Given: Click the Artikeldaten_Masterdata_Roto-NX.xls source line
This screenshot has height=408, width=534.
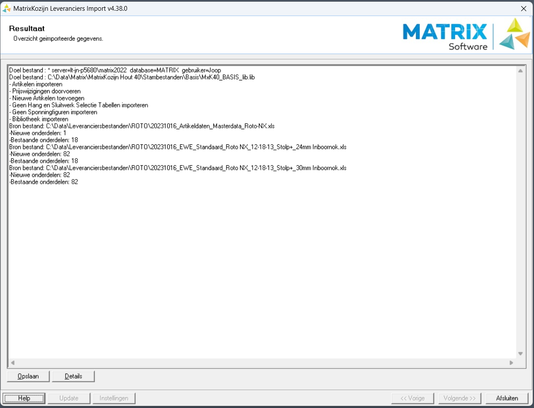Looking at the screenshot, I should coord(142,126).
